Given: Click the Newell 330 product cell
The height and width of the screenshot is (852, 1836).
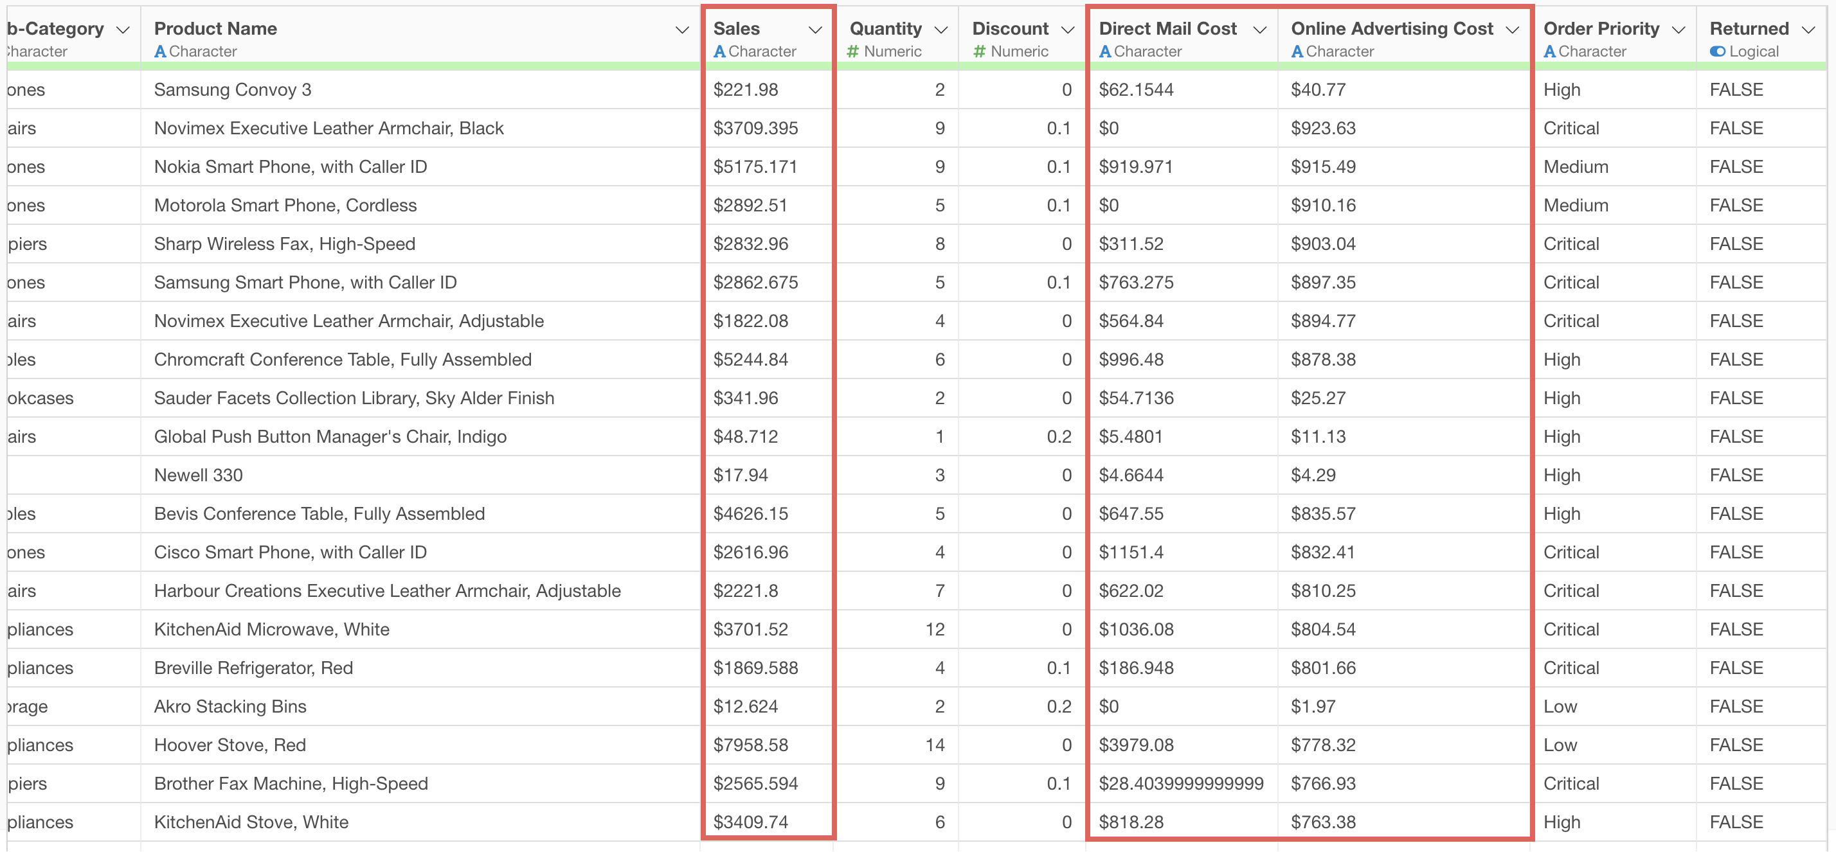Looking at the screenshot, I should (420, 474).
